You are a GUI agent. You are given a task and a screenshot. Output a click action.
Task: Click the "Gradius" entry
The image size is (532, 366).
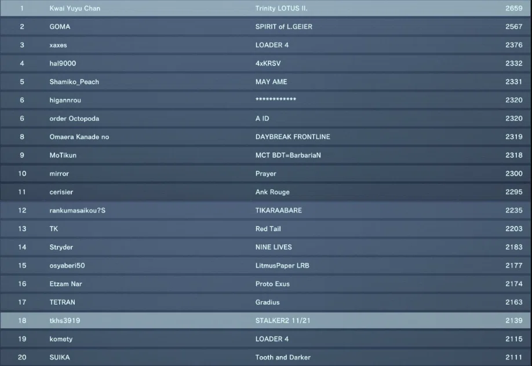tap(267, 302)
